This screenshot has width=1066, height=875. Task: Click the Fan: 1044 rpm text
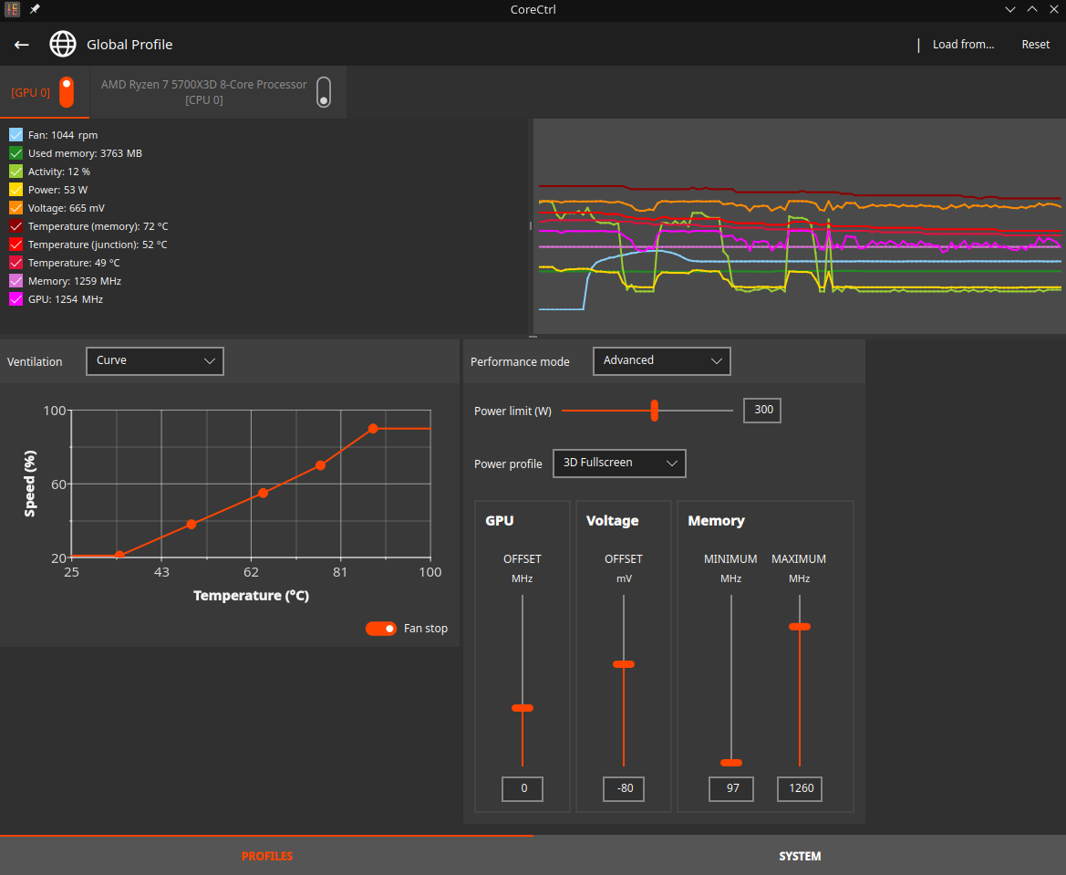(x=63, y=135)
